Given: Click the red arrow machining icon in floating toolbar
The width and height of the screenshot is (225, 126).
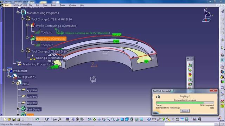Looking at the screenshot, I should 190,75.
